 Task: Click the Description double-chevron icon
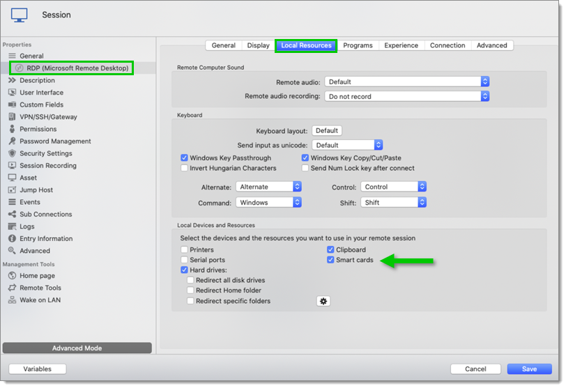pos(13,80)
